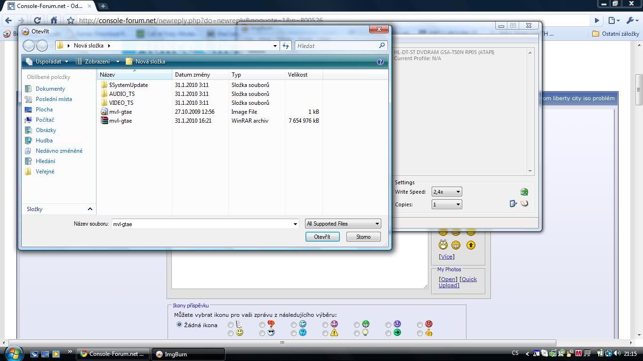Select the mvl-gtae WinRAR archive file
Viewport: 643px width, 361px height.
click(x=121, y=121)
